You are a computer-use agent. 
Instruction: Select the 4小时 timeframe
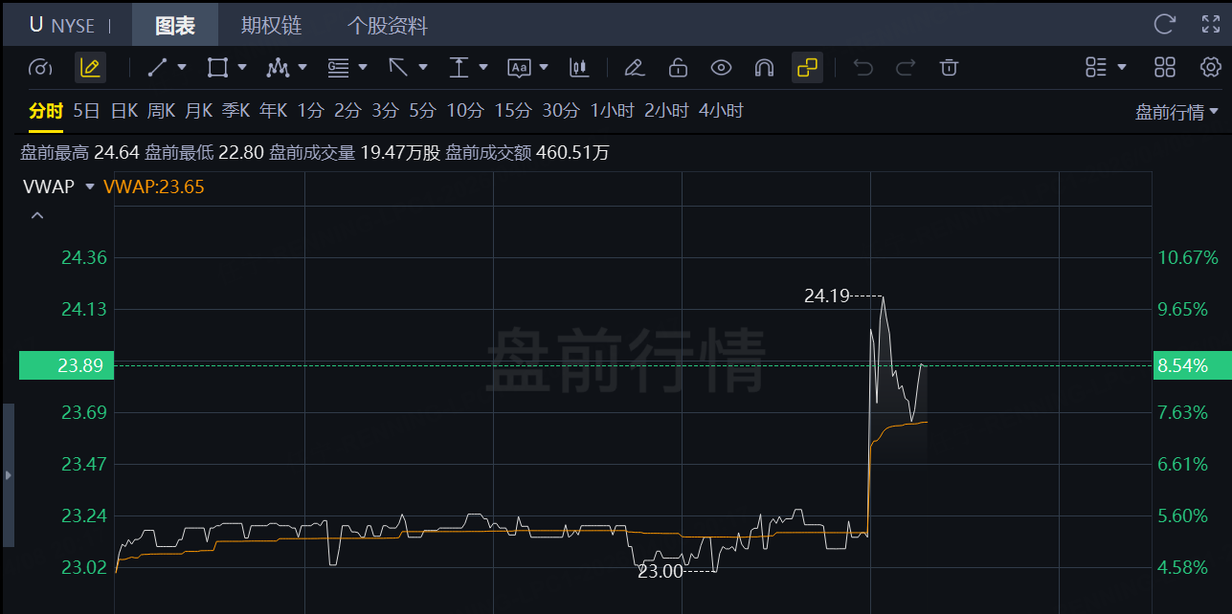pos(721,111)
